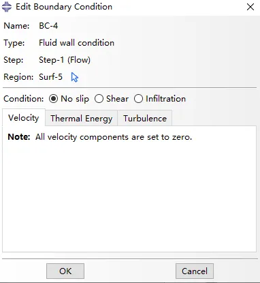Confirm with the OK button
Viewport: 260px width, 283px height.
tap(65, 271)
